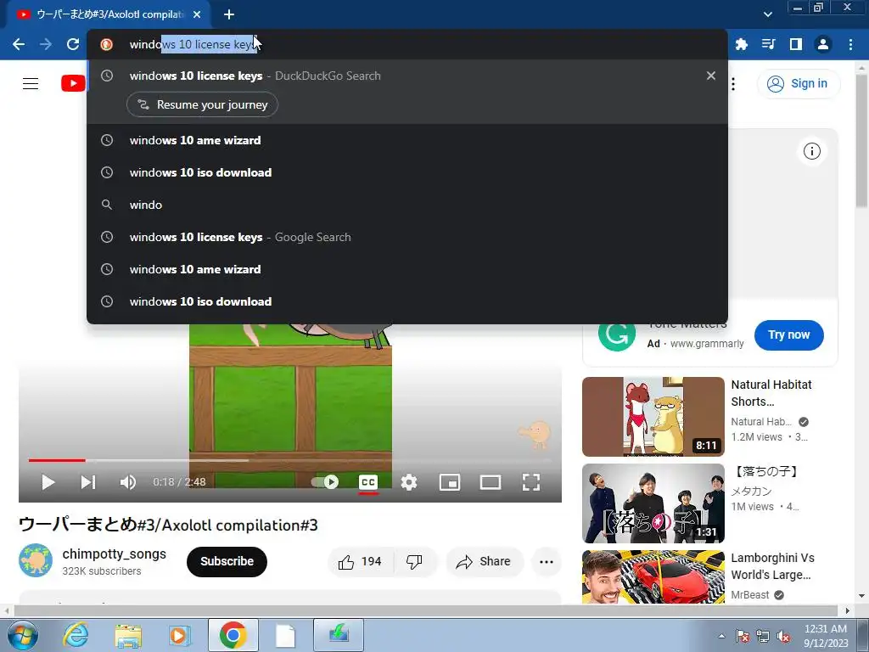Open the volume speaker tray icon
Screen dimensions: 869x652
click(783, 637)
